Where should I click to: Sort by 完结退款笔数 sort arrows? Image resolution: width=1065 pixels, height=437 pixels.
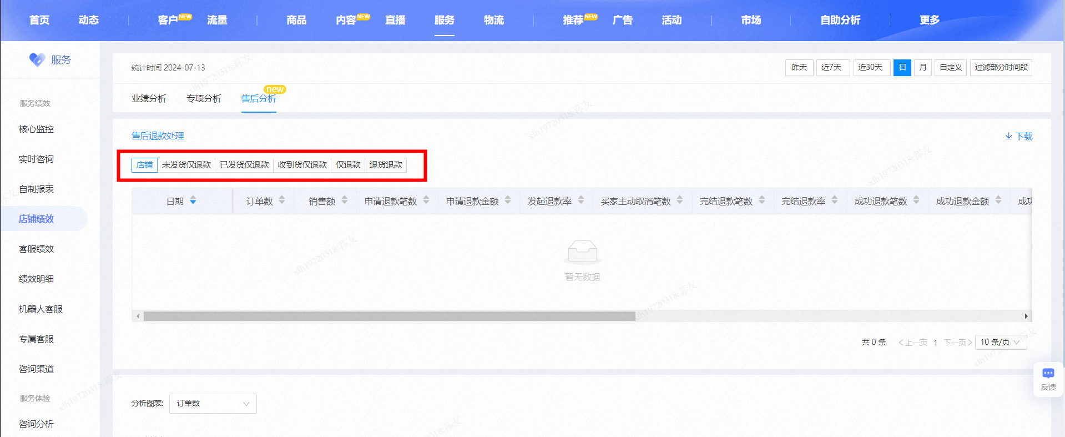point(762,200)
